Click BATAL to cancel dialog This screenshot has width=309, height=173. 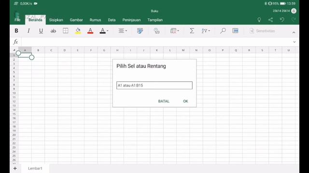(x=164, y=101)
